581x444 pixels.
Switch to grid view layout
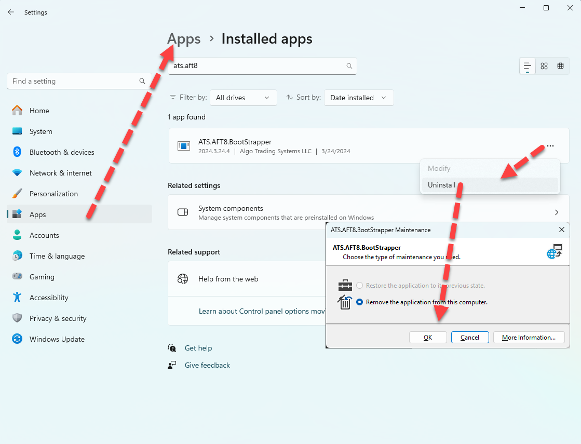(544, 66)
